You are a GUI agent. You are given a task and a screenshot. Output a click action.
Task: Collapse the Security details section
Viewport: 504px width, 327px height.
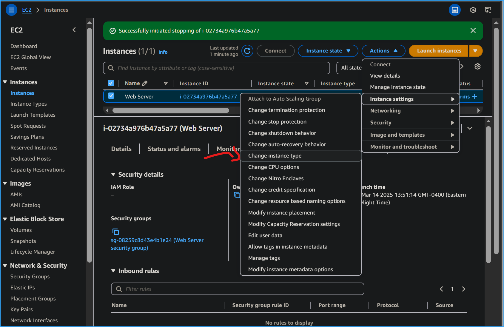click(x=113, y=175)
